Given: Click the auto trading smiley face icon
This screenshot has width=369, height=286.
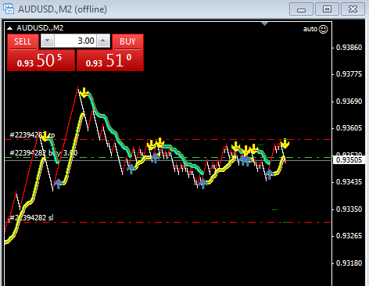Looking at the screenshot, I should coord(324,29).
